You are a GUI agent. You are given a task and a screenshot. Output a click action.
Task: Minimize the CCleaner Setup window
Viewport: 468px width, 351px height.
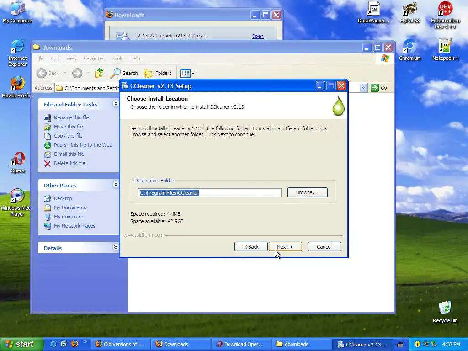(x=320, y=86)
